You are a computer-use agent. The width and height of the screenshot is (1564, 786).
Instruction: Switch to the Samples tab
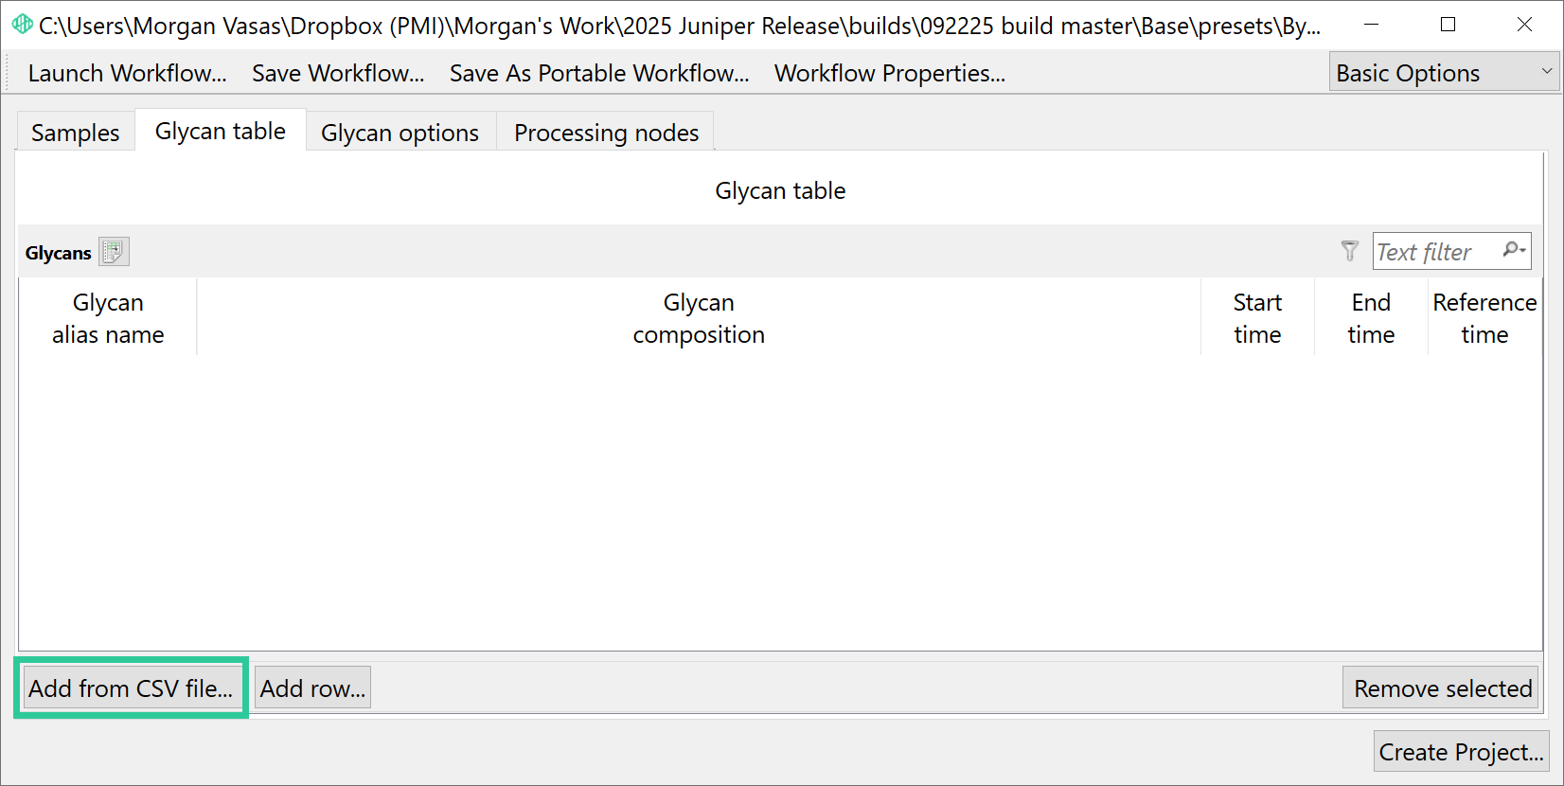76,133
